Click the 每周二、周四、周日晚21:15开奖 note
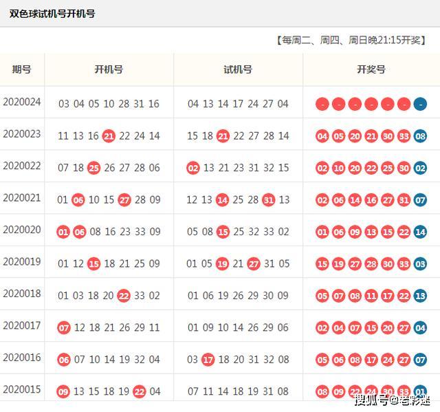Screen dimensions: 440x412 click(351, 40)
